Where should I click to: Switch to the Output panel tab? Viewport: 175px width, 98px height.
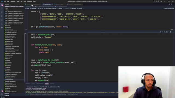33,84
